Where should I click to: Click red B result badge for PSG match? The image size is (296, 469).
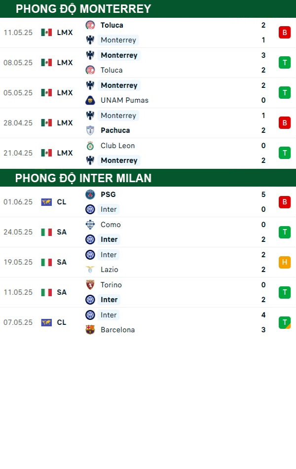point(284,202)
